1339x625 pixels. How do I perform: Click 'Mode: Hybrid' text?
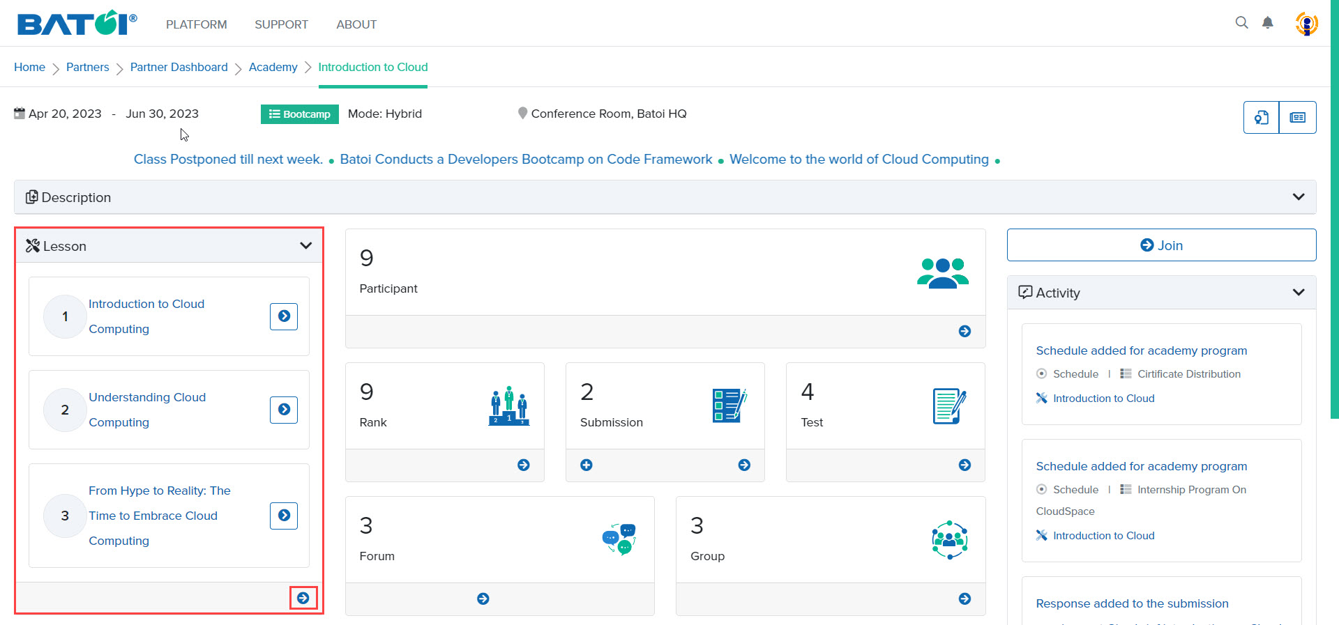click(x=385, y=114)
